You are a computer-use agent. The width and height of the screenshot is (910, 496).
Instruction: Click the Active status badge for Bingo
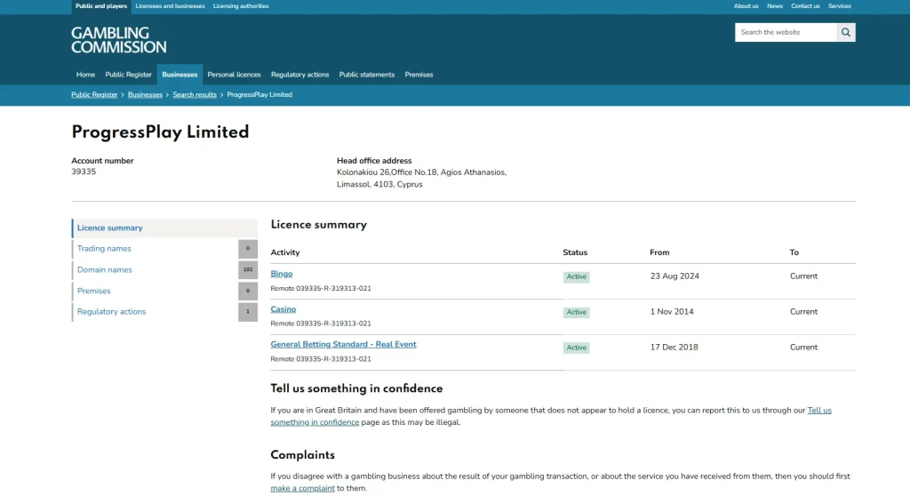[576, 277]
